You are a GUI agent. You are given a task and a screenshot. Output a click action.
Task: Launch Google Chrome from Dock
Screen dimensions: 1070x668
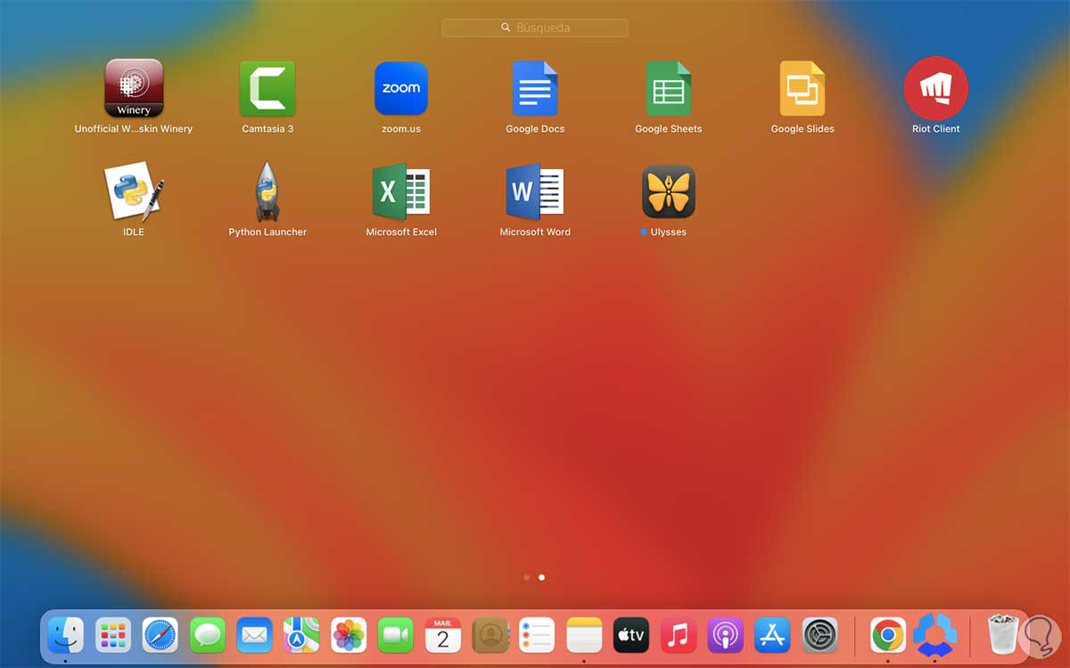(x=888, y=635)
